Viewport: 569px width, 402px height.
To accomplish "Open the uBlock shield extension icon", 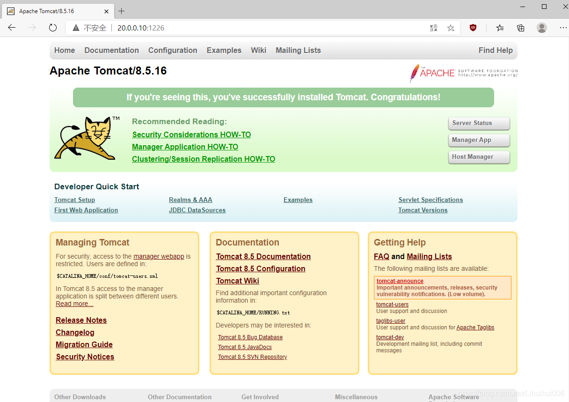I will (473, 28).
